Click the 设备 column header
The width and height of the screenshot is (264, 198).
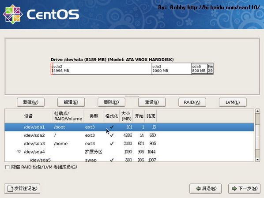click(x=28, y=116)
